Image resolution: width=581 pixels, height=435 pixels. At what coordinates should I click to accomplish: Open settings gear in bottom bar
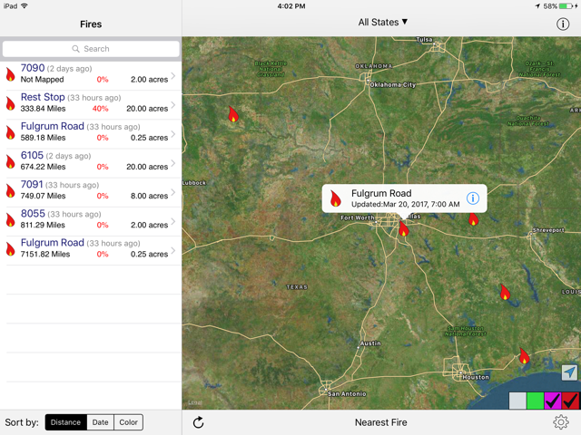(561, 422)
